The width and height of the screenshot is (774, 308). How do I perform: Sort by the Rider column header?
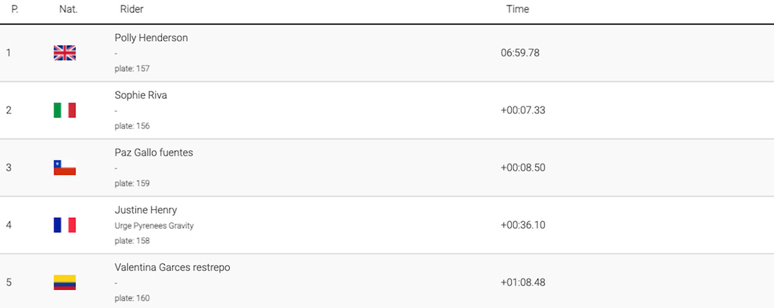[132, 9]
